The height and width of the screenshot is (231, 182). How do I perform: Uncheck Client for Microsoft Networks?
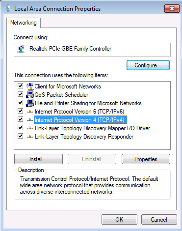coord(21,86)
